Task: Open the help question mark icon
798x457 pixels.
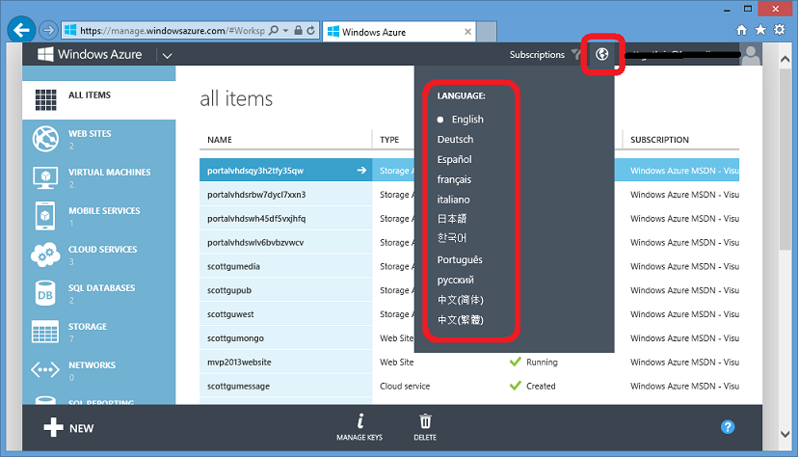Action: pyautogui.click(x=728, y=427)
